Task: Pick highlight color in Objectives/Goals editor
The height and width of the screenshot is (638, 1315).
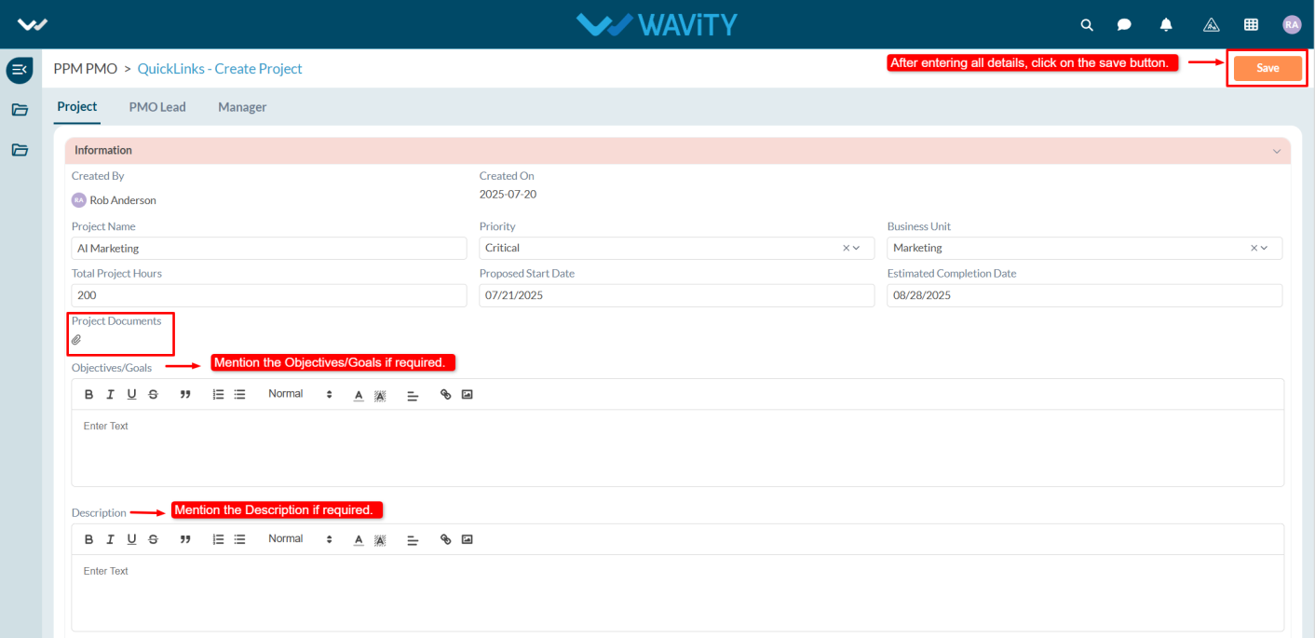Action: point(380,395)
